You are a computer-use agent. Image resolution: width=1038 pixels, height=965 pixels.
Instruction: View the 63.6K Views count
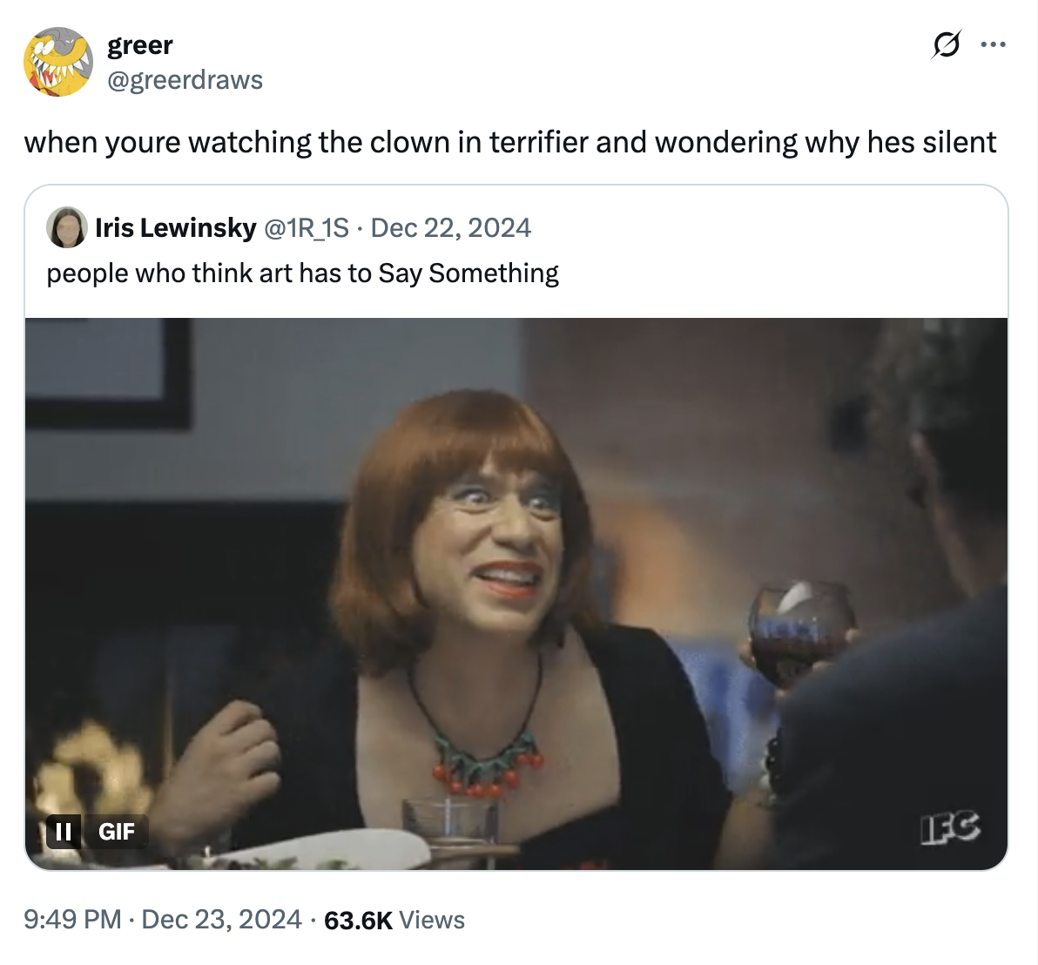pos(394,920)
